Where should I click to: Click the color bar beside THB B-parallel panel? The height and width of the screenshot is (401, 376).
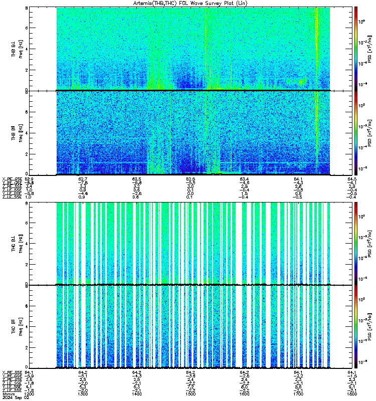(x=356, y=133)
